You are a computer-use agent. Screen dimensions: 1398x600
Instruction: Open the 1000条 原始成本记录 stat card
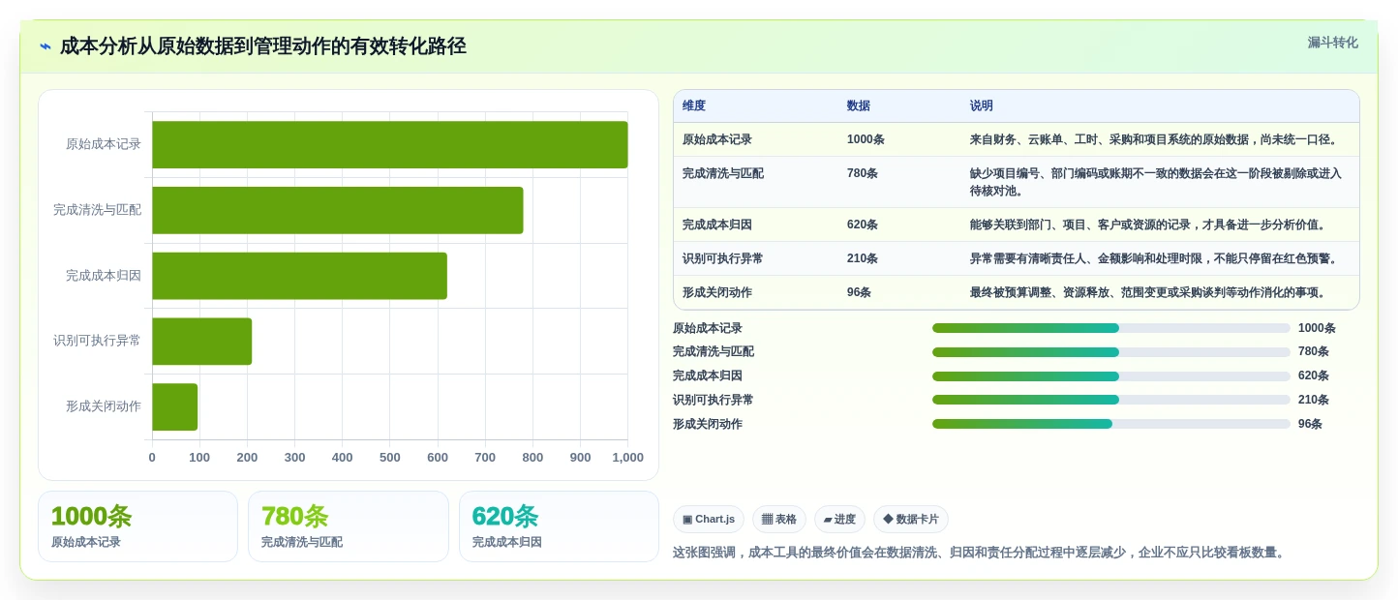137,526
